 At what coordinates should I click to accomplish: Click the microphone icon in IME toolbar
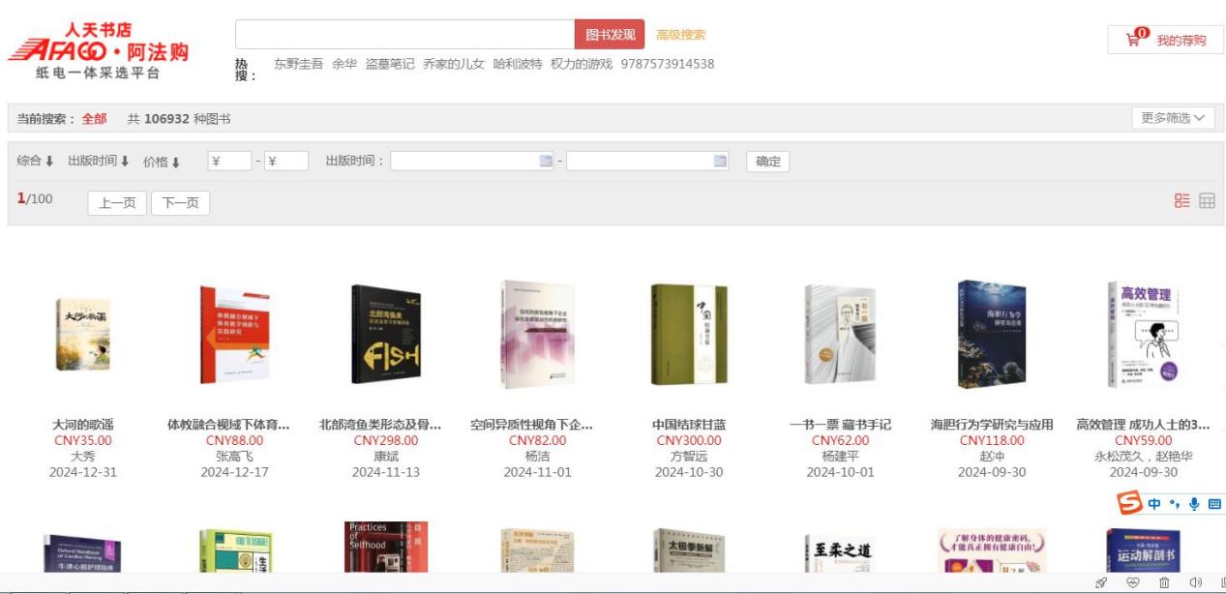coord(1194,504)
